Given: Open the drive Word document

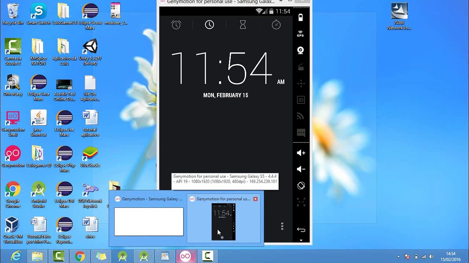Looking at the screenshot, I should pyautogui.click(x=90, y=228).
